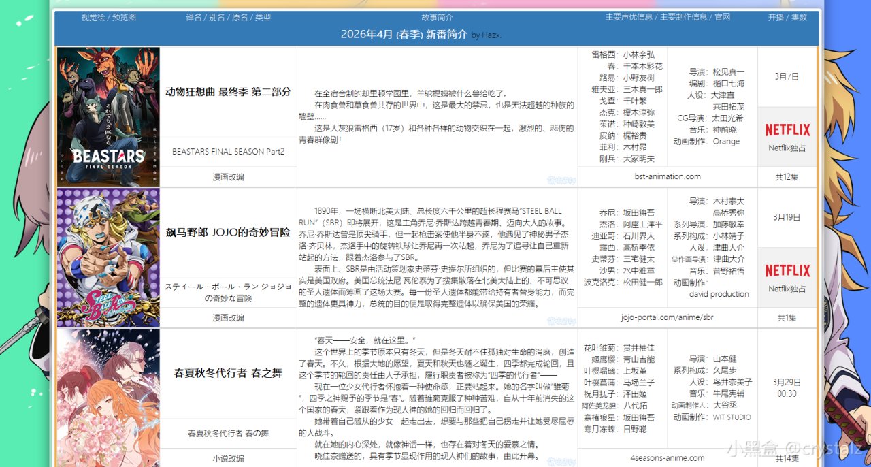Viewport: 871px width, 467px height.
Task: Open the Steel Ball Run poster image
Action: [108, 257]
